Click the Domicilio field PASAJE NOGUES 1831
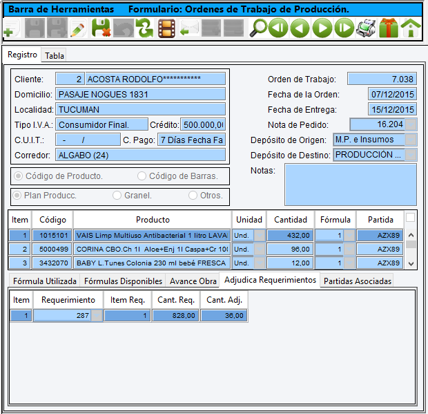Screen dimensions: 428x414 coord(141,94)
